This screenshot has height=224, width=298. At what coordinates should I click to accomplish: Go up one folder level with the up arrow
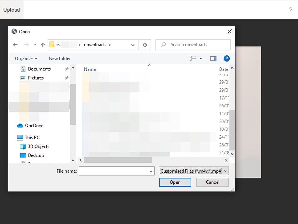[x=42, y=45]
